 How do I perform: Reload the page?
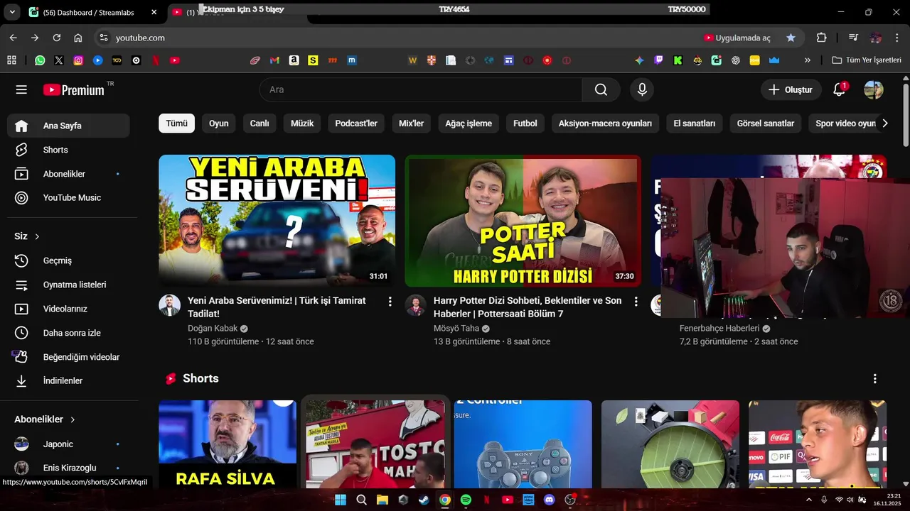pyautogui.click(x=57, y=38)
